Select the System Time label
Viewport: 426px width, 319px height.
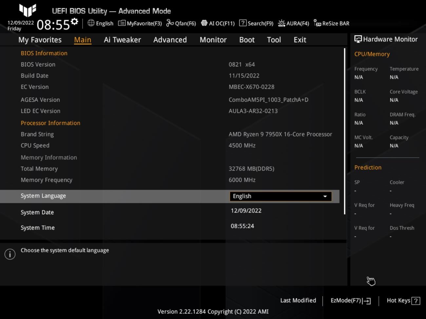(38, 228)
